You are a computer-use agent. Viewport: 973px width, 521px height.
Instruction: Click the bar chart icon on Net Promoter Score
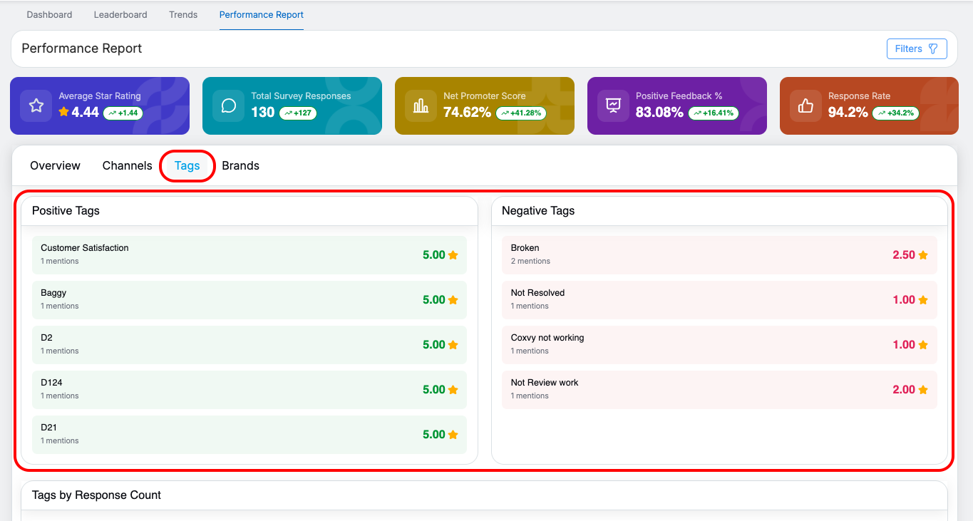coord(421,105)
